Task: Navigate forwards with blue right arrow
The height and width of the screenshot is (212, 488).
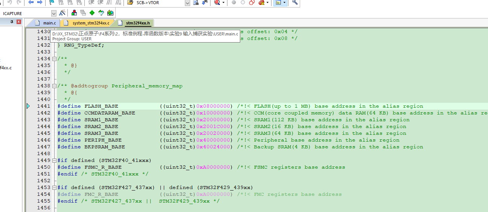Action: [40, 2]
